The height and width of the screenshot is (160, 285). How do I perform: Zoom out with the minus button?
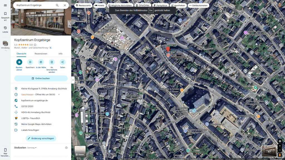pyautogui.click(x=280, y=150)
